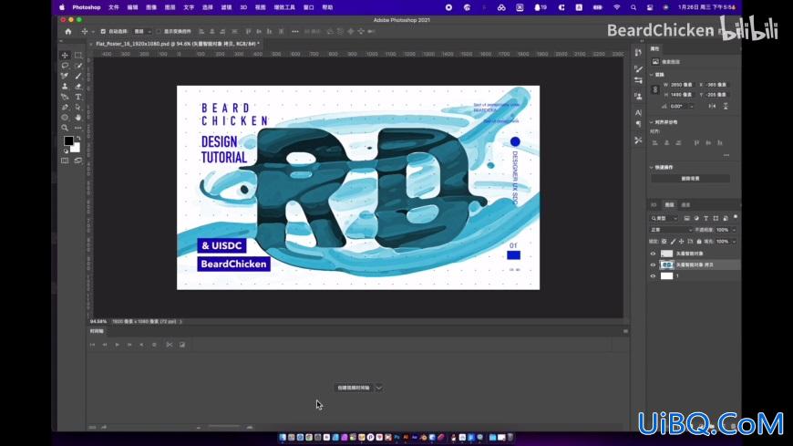Enable the Auto-Select checkbox
The height and width of the screenshot is (446, 793).
point(103,31)
